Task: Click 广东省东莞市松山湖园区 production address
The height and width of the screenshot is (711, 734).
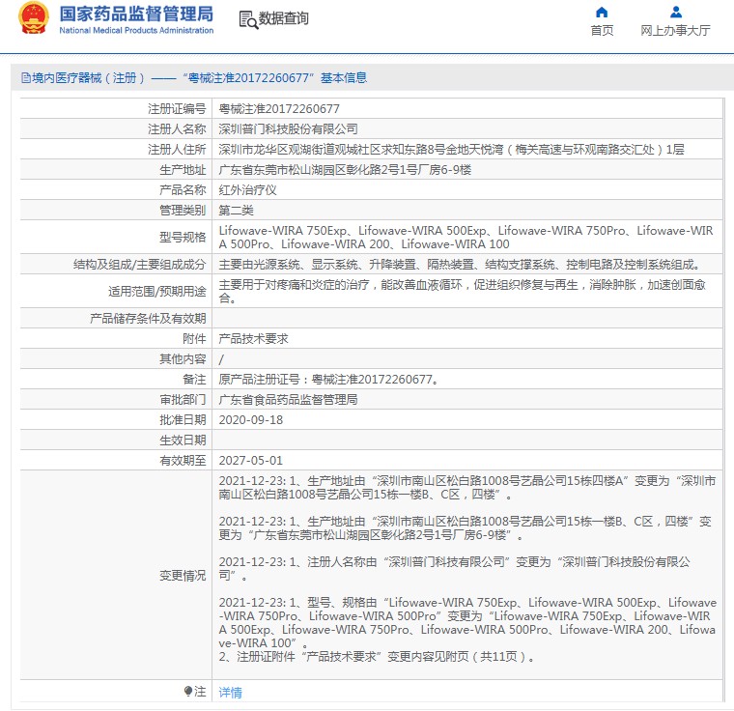Action: [x=345, y=170]
